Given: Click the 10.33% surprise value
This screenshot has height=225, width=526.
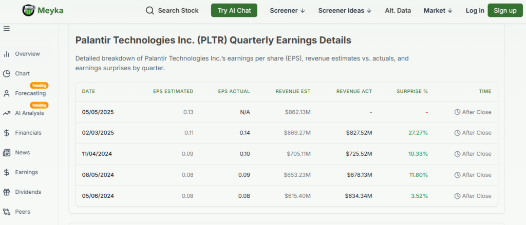Looking at the screenshot, I should [418, 154].
